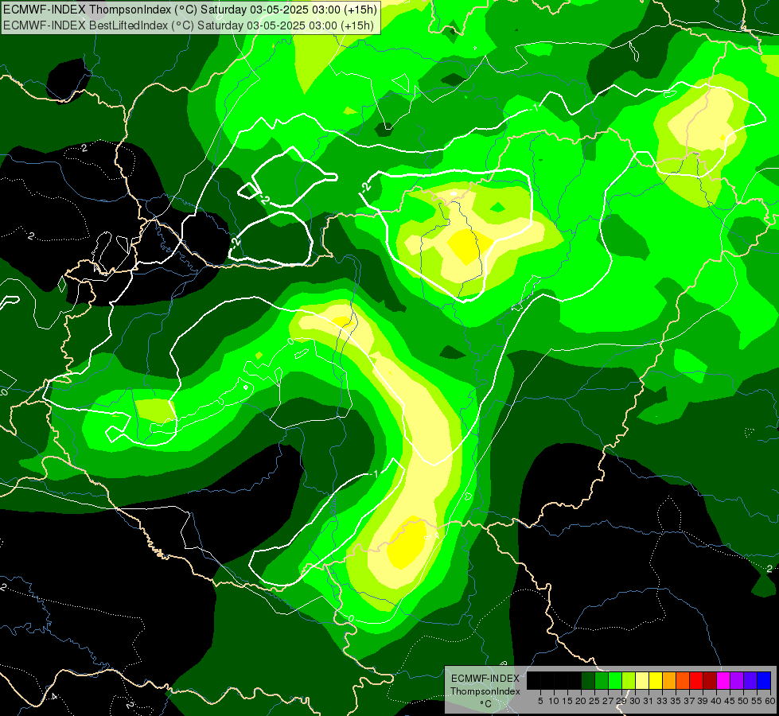The width and height of the screenshot is (779, 716).
Task: Select the bright yellow 31–33 legend swatch
Action: click(656, 680)
